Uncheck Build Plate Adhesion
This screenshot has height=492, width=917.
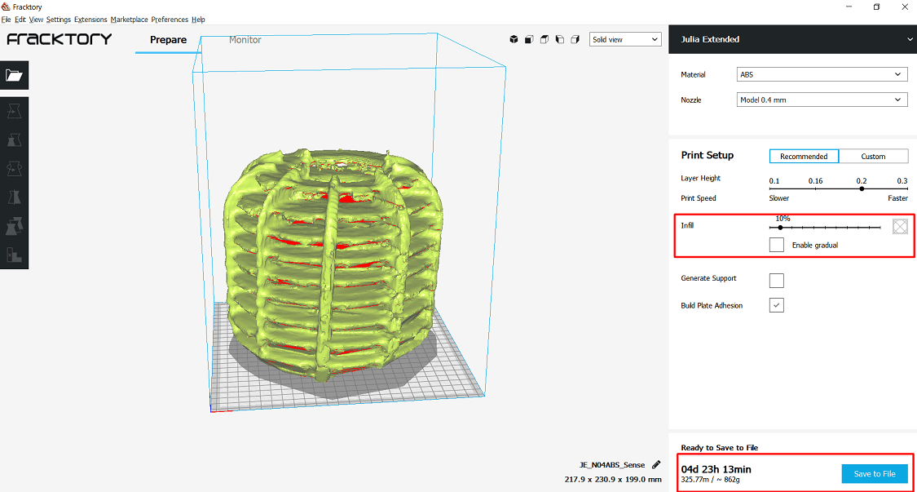pos(777,305)
